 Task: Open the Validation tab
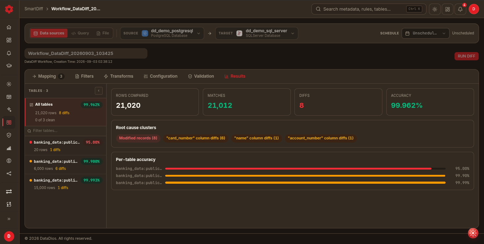click(201, 76)
